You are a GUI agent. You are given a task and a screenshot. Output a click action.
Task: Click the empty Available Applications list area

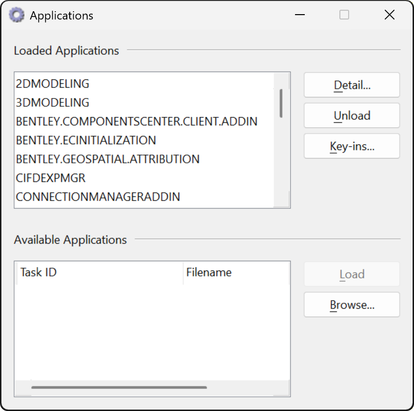pyautogui.click(x=152, y=332)
